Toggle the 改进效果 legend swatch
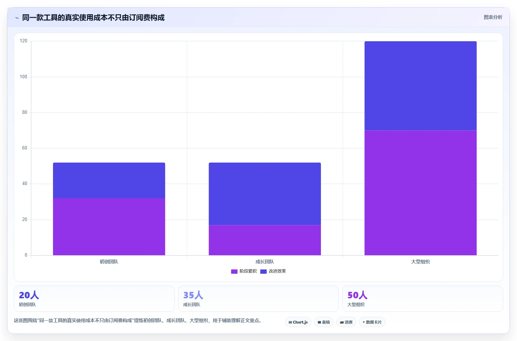This screenshot has width=517, height=341. tap(263, 271)
